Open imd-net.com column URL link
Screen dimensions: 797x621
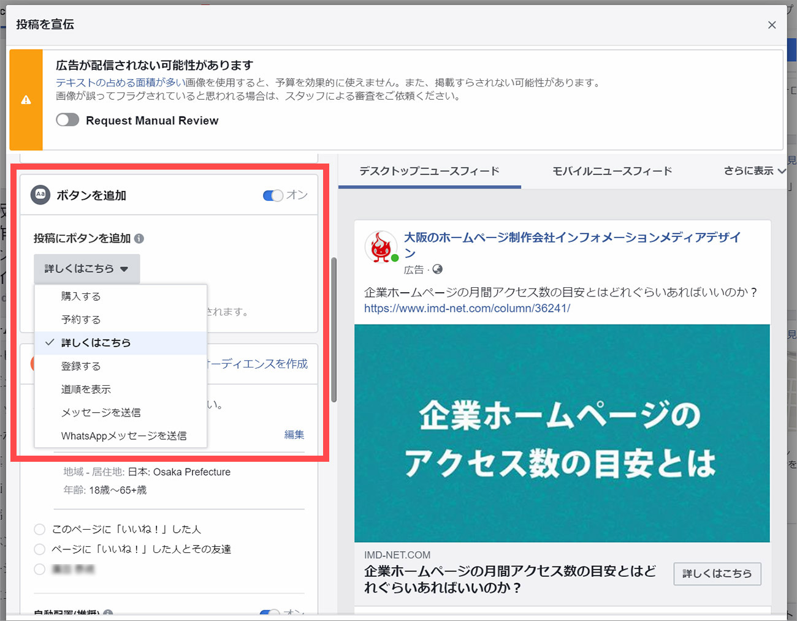[467, 309]
